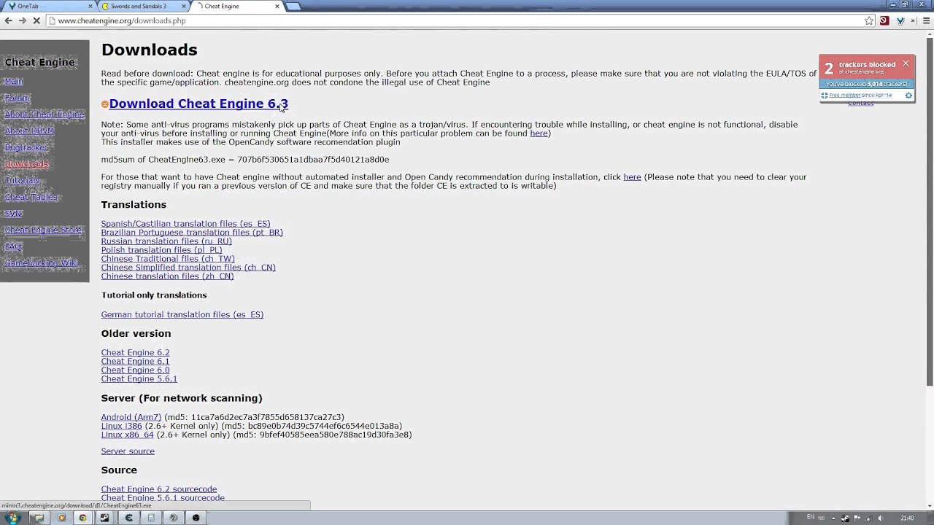934x525 pixels.
Task: Open Spanish/Castilian translation files link
Action: [x=185, y=224]
